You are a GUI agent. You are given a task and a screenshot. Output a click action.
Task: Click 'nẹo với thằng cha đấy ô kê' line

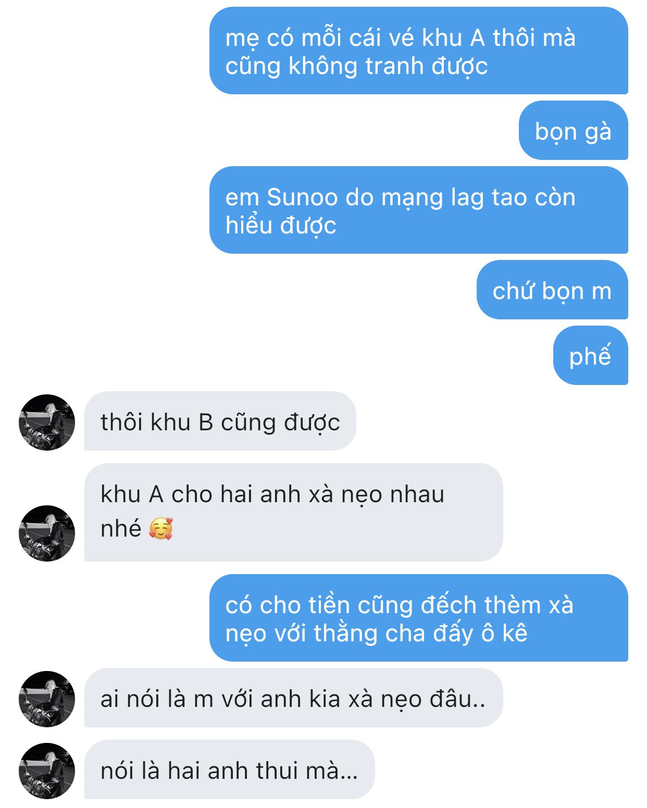tap(376, 633)
